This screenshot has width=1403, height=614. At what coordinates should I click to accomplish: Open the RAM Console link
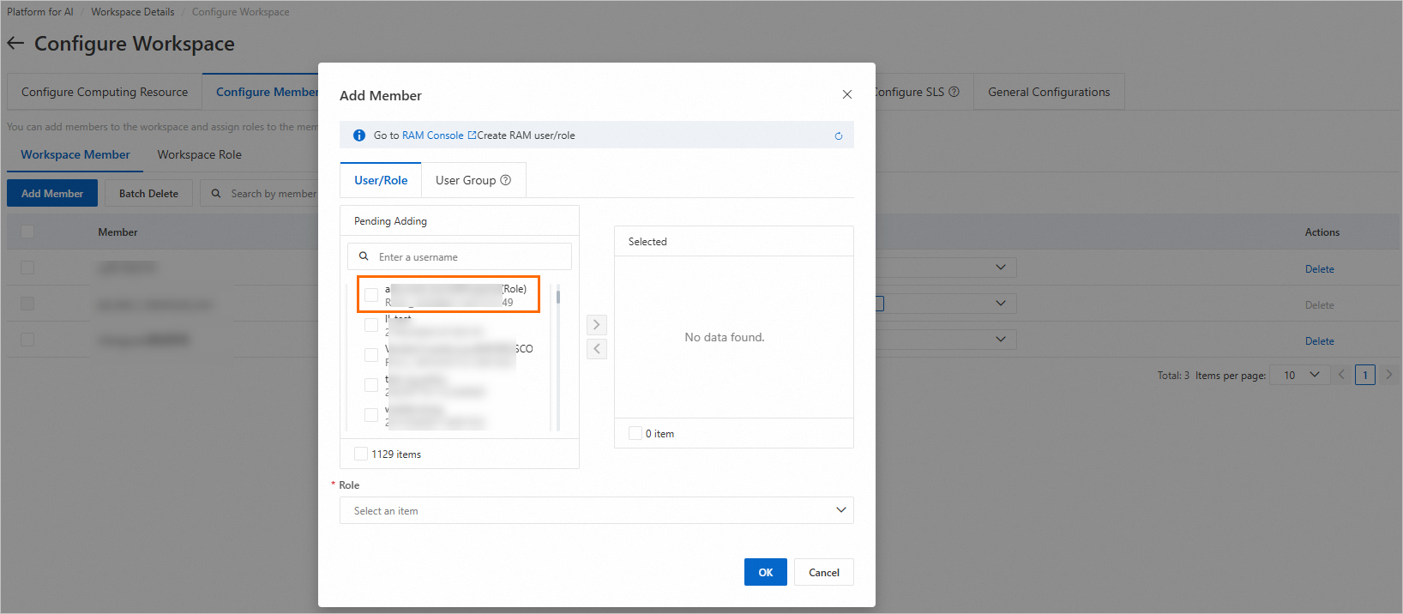point(432,135)
